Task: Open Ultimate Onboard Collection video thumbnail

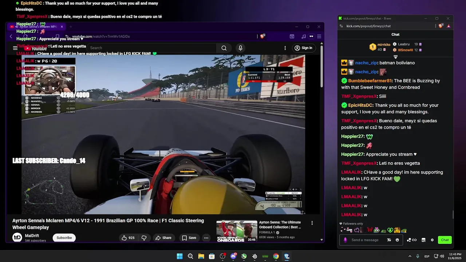Action: click(x=237, y=231)
